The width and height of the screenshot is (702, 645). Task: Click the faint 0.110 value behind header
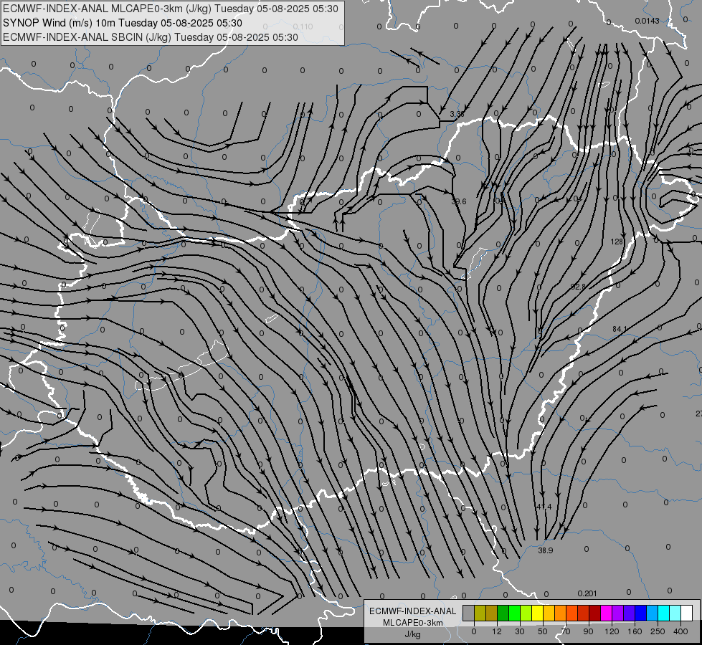[x=303, y=27]
